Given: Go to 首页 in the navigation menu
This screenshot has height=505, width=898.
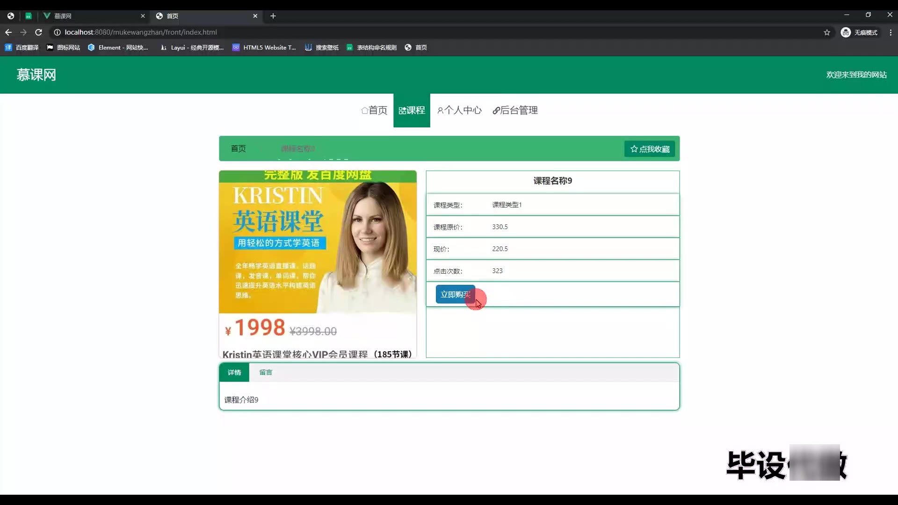Looking at the screenshot, I should point(374,110).
